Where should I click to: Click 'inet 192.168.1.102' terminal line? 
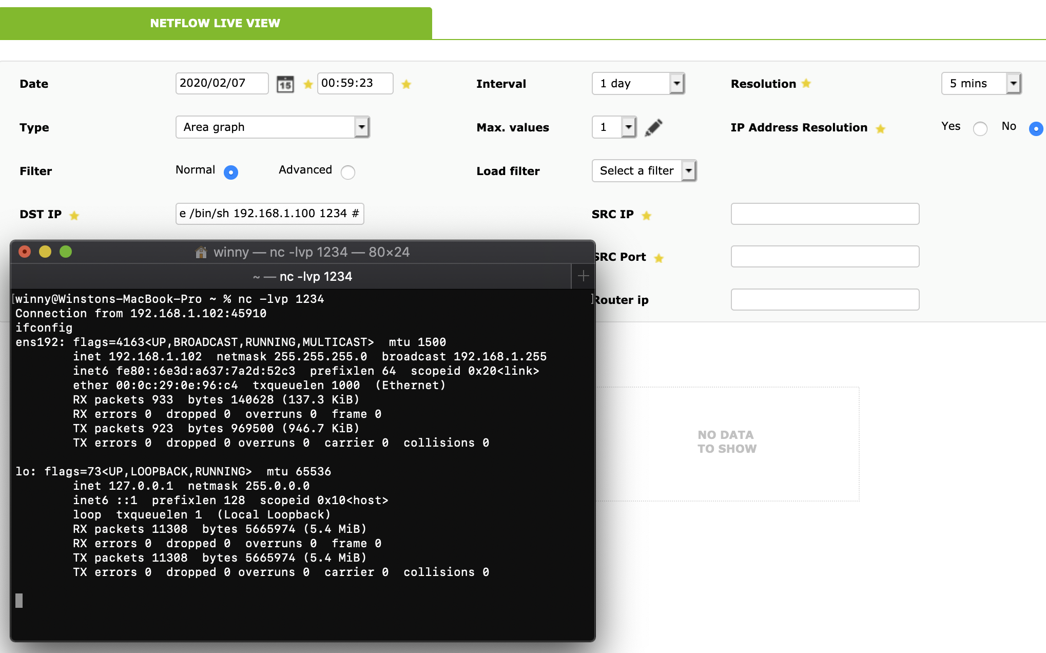pos(309,356)
